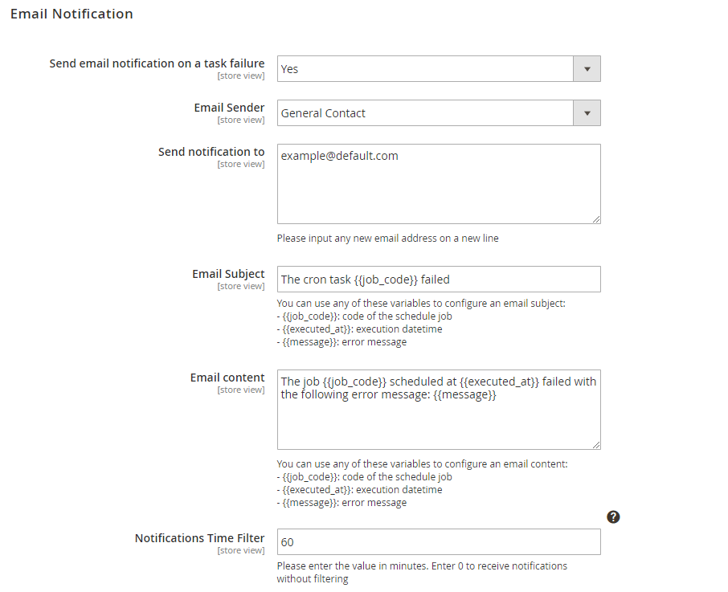Click the 'Send notification to' field label
Screen dimensions: 728x592
[211, 152]
